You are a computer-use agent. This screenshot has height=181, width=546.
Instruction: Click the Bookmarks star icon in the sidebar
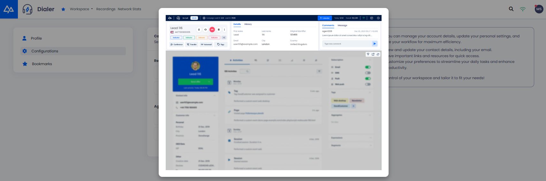tap(25, 64)
